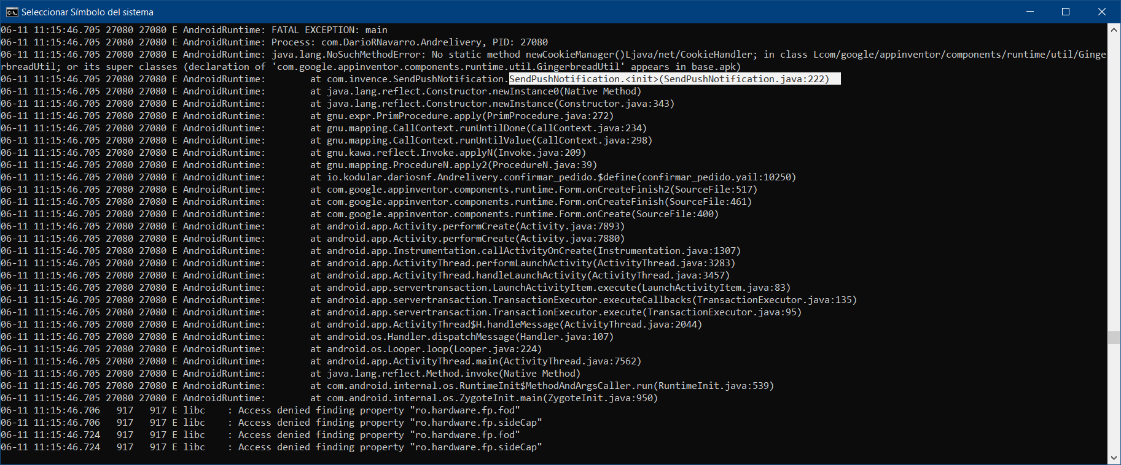Click the Looper.loop(Looper.java:224) line
This screenshot has height=465, width=1121.
(271, 349)
